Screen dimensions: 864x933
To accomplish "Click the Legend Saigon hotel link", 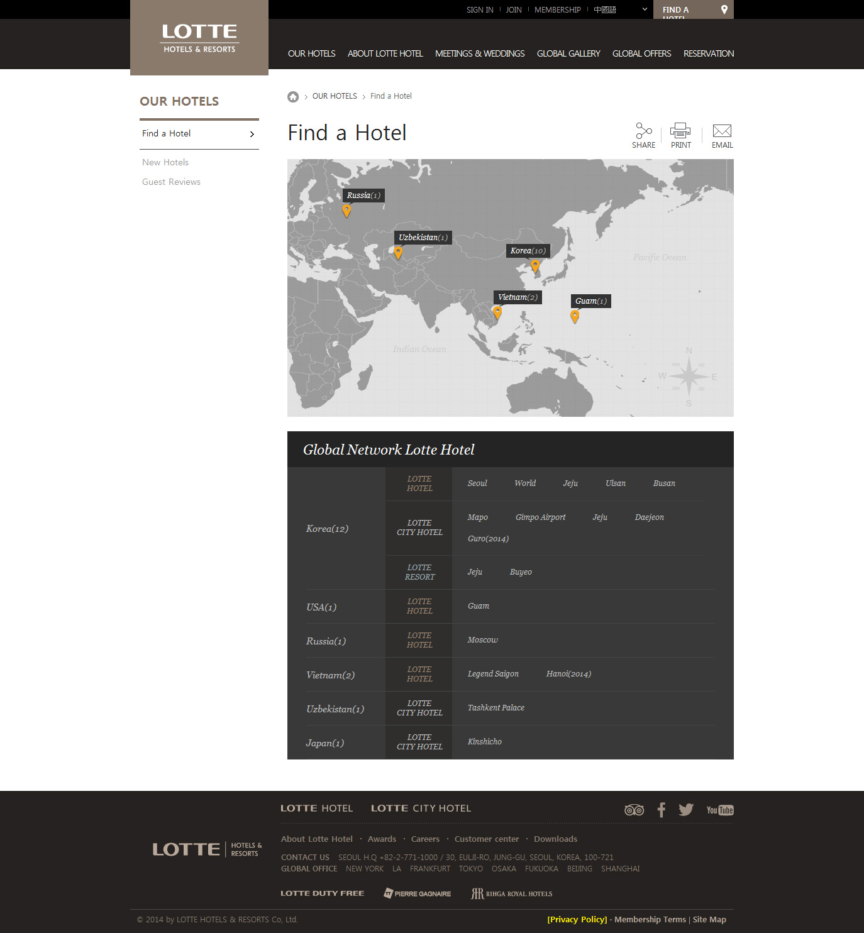I will point(493,674).
